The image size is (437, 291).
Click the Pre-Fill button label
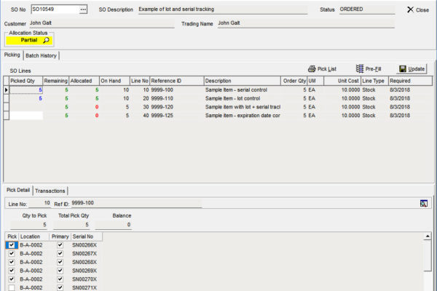tap(373, 69)
